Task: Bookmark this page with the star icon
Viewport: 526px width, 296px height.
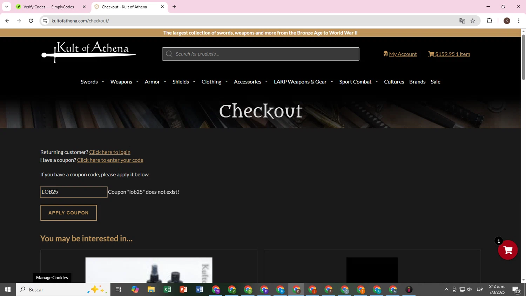Action: (x=473, y=21)
